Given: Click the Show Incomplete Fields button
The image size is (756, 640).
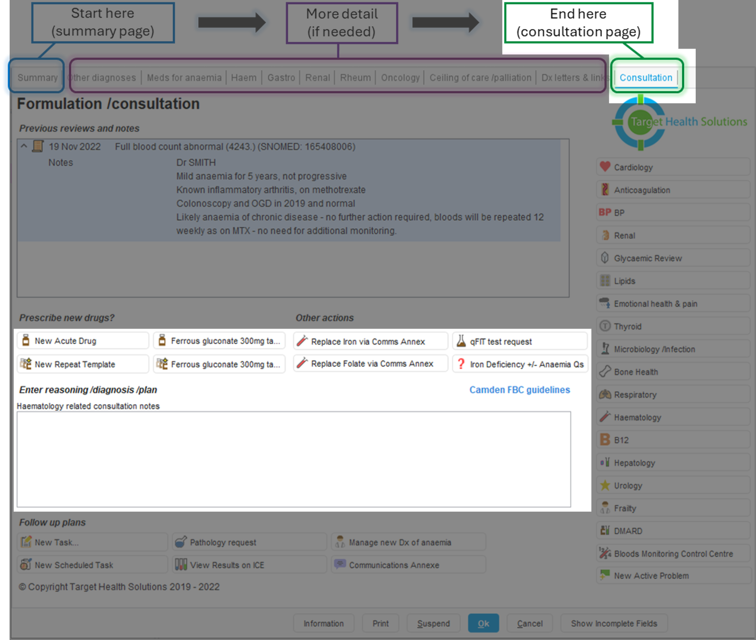Looking at the screenshot, I should [613, 623].
